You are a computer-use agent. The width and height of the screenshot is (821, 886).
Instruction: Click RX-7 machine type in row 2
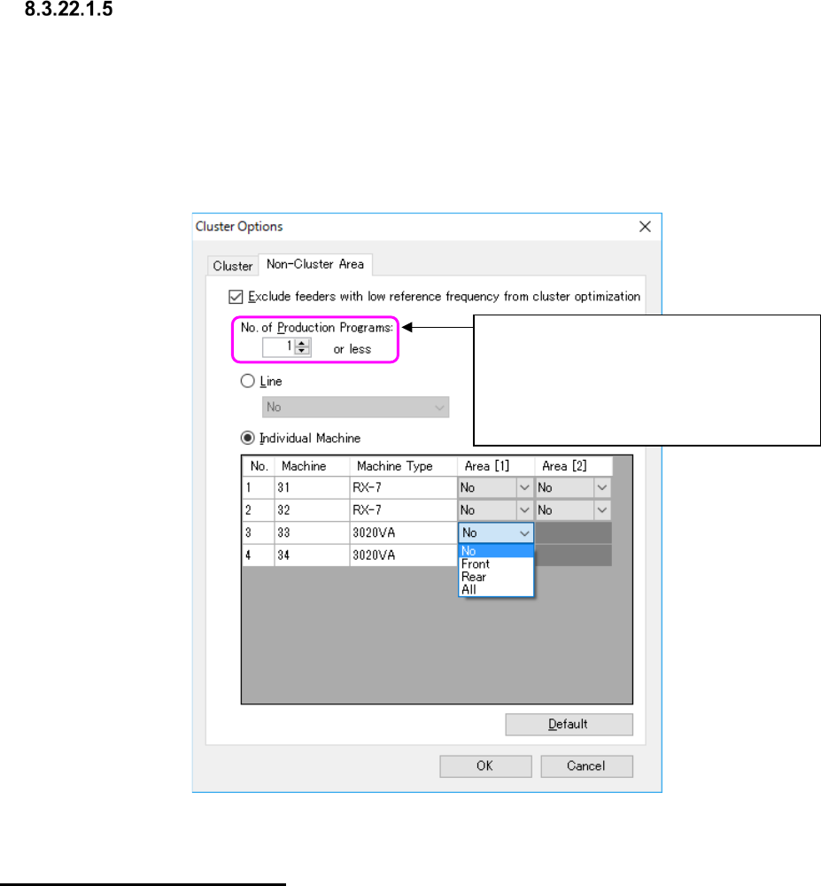tap(403, 509)
